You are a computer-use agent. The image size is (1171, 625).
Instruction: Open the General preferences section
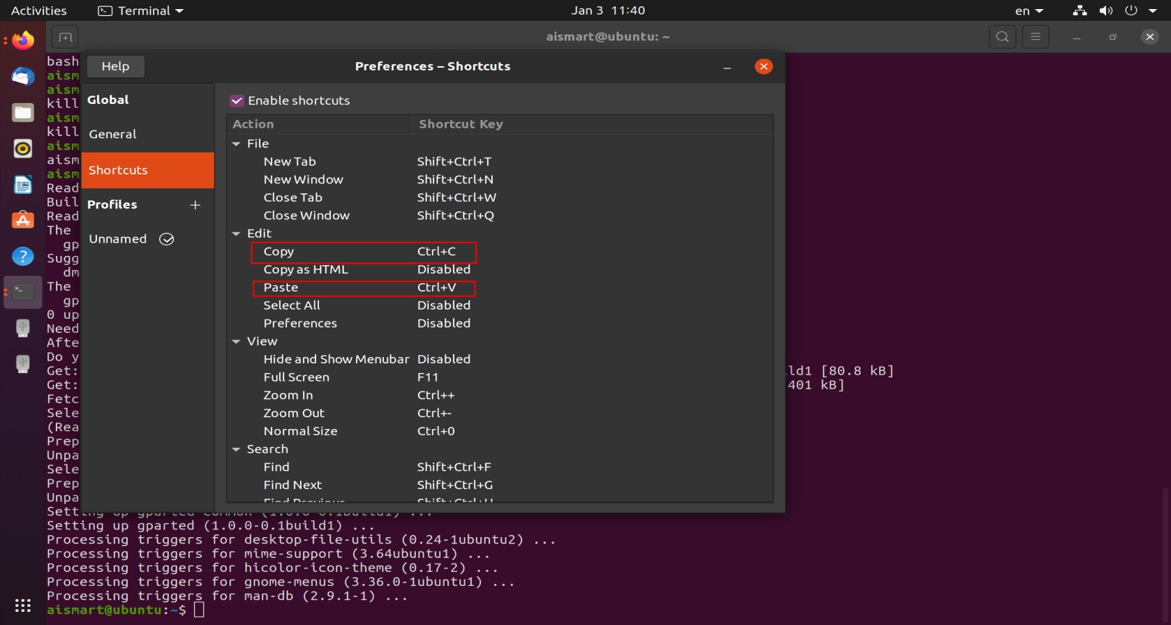(112, 134)
